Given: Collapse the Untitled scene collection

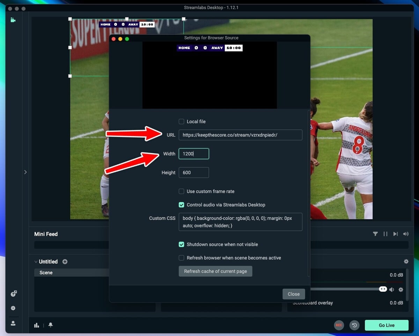Looking at the screenshot, I should click(36, 261).
